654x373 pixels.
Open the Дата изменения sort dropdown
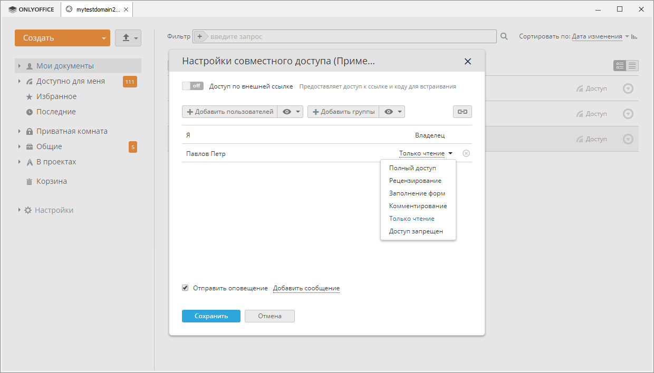click(x=597, y=36)
